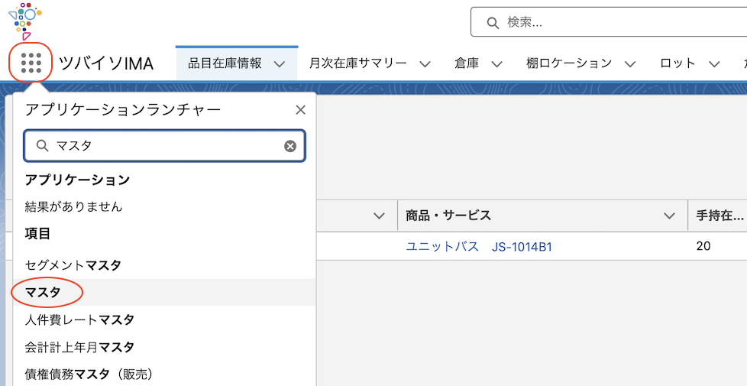Viewport: 747px width, 386px height.
Task: Open the 倉庫 tab chevron dropdown
Action: coord(497,64)
